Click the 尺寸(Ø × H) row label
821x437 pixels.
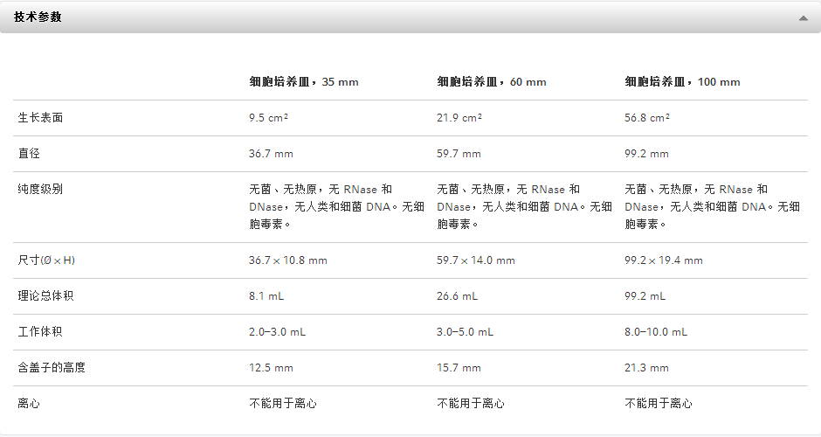coord(46,260)
